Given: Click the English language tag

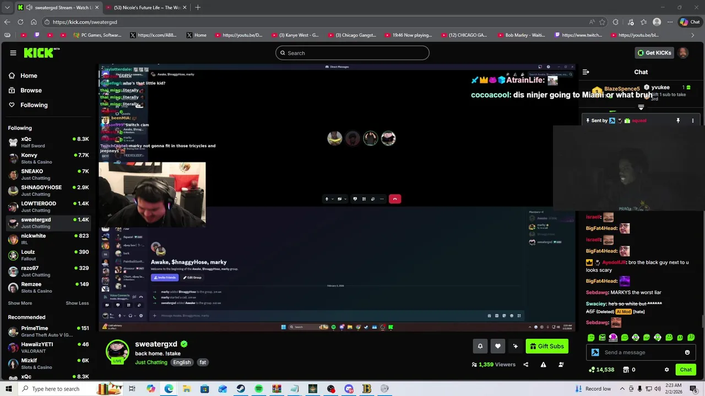Looking at the screenshot, I should 182,362.
